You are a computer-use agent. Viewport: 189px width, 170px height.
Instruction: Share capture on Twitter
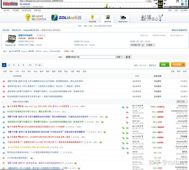(x=186, y=4)
